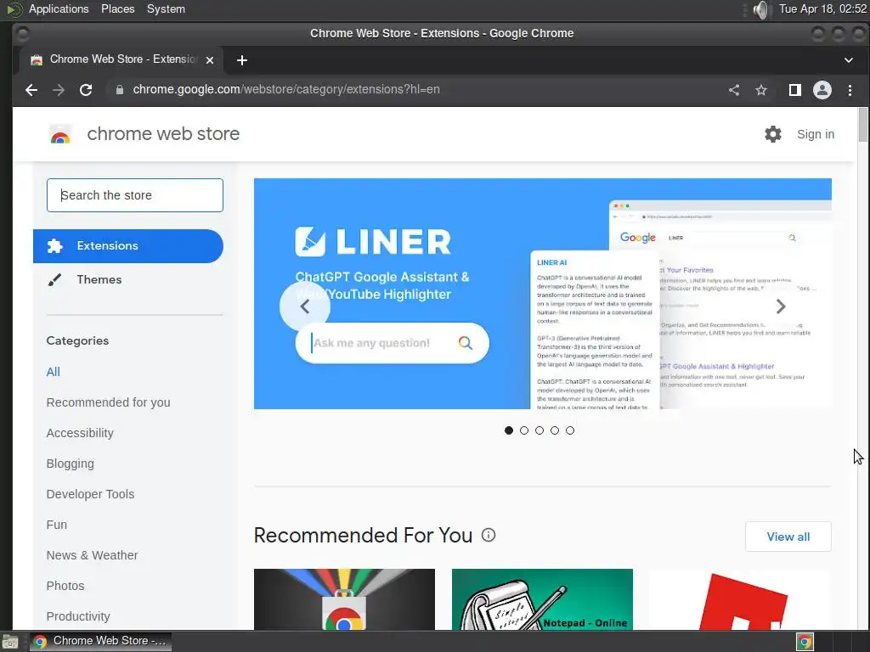Choose the Productivity category
The width and height of the screenshot is (870, 652).
coord(78,616)
